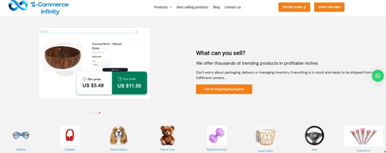Click the TIKTOK STORE button
Screen dimensions: 386x153
pyautogui.click(x=294, y=7)
